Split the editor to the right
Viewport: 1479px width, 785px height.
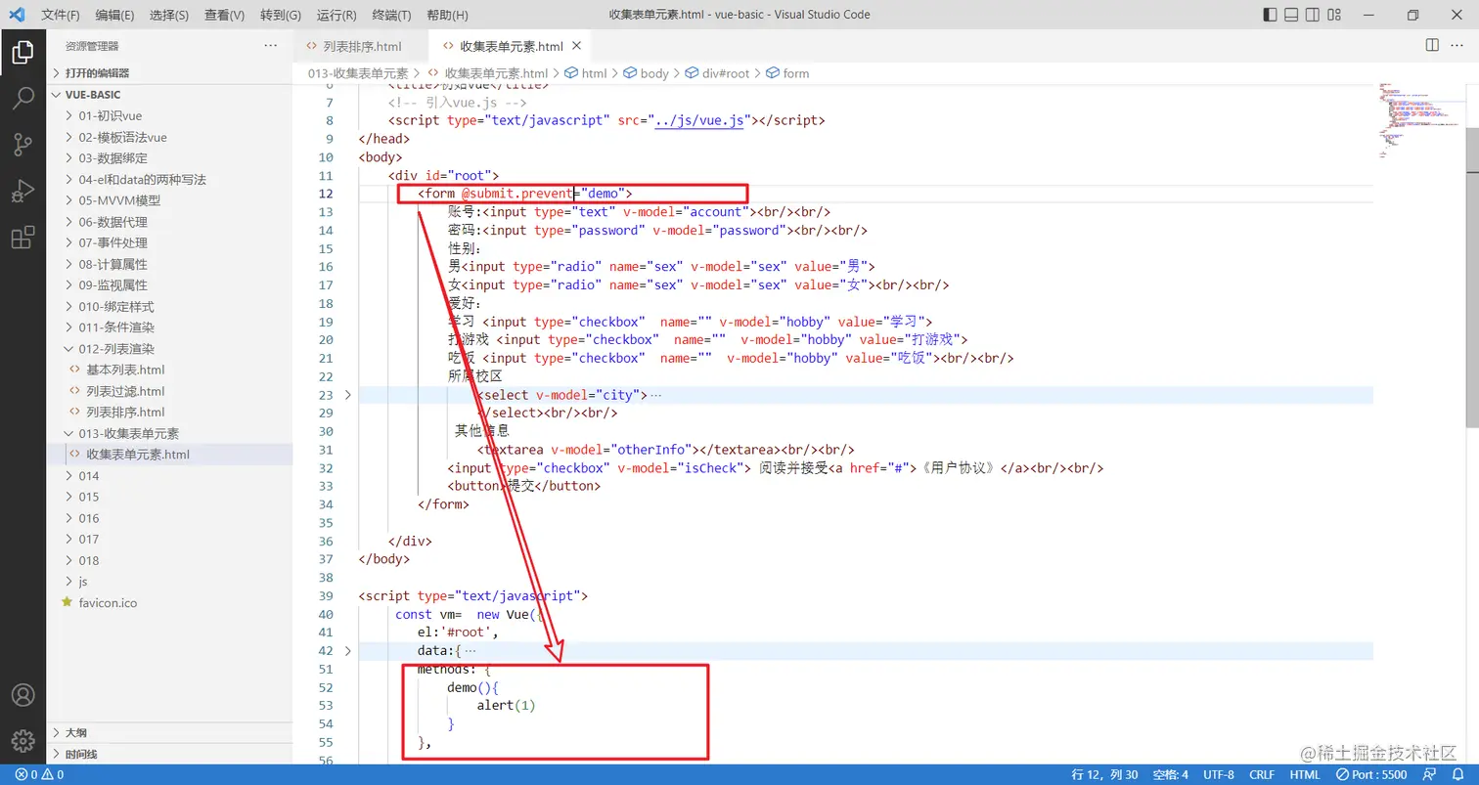(1432, 46)
